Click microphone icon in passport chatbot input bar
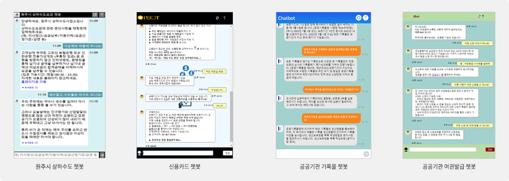This screenshot has width=509, height=181. [406, 149]
